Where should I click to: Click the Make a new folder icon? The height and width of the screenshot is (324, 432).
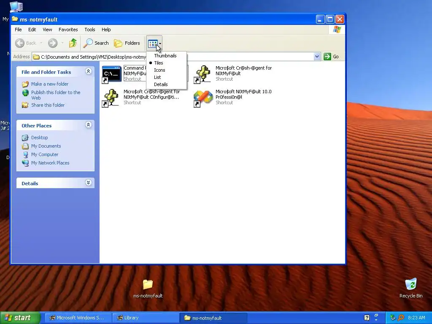pos(25,84)
